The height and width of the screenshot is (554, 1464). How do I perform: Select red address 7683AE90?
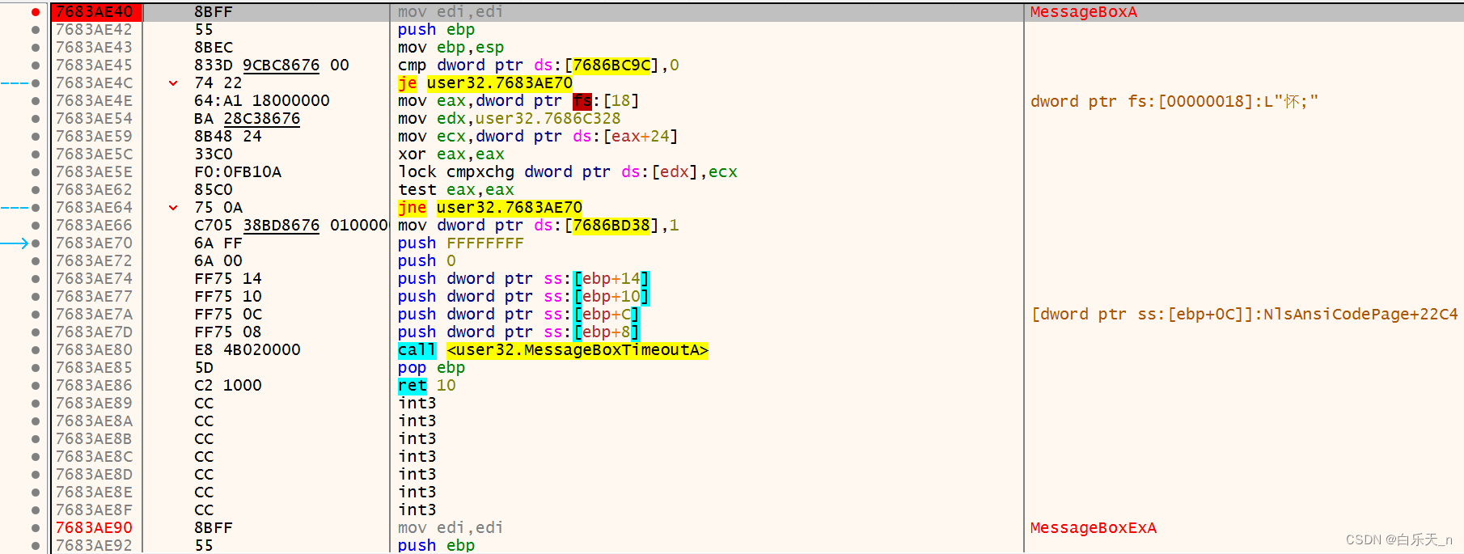94,528
